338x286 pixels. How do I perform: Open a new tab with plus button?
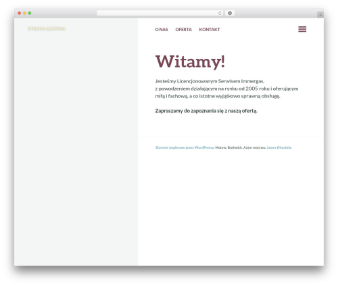point(320,15)
